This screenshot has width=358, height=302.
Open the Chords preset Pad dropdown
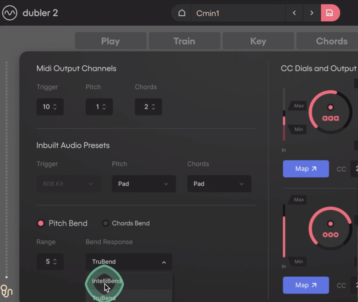(219, 184)
